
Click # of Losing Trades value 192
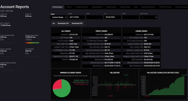(x=145, y=38)
